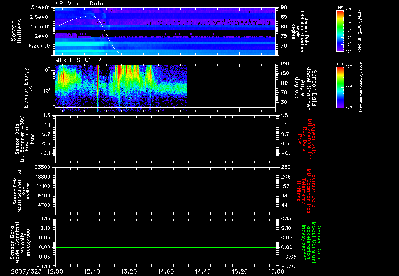Screen dimensions: 399x276
Task: Click the NF label above color bar
Action: tap(340, 8)
